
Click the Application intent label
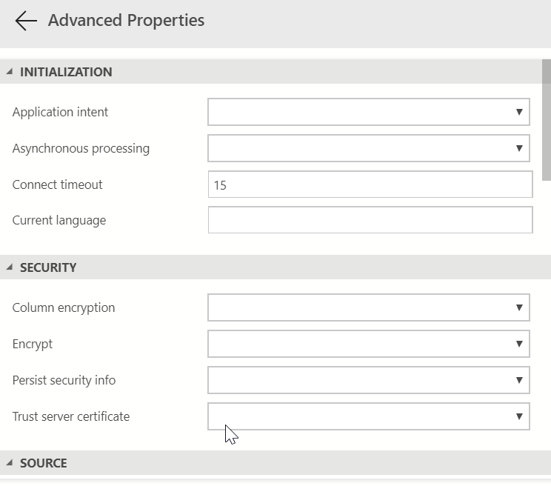tap(60, 112)
